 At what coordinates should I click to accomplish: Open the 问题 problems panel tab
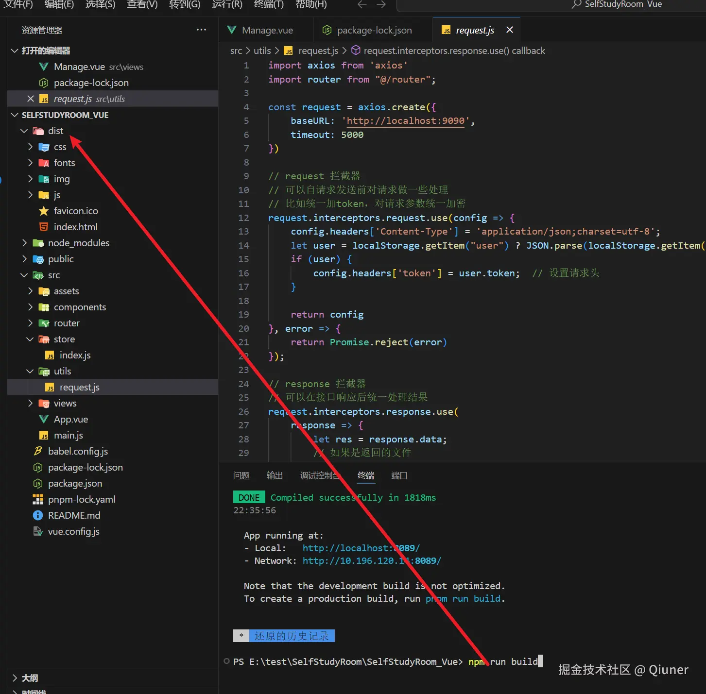point(241,475)
